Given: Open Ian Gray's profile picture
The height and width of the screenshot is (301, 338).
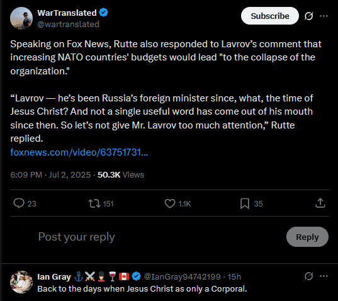Looking at the screenshot, I should point(21,282).
